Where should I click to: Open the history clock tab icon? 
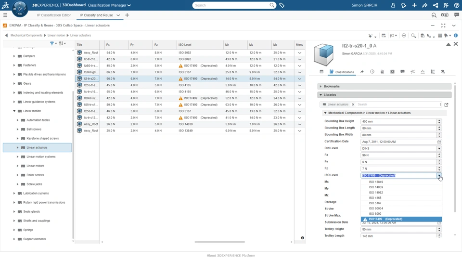372,72
